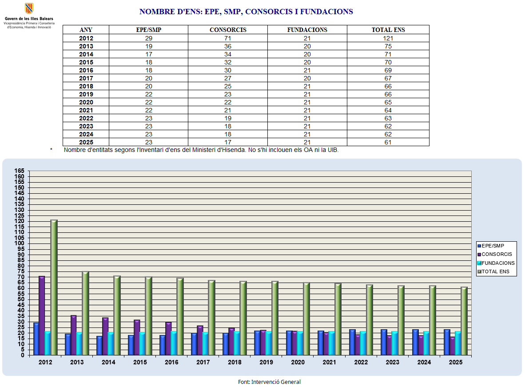Click the CONSORCIS column header
This screenshot has height=387, width=525.
click(228, 30)
